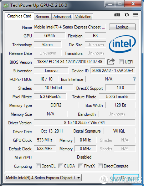
Task: Minimize the GPU-Z window
Action: click(x=110, y=4)
